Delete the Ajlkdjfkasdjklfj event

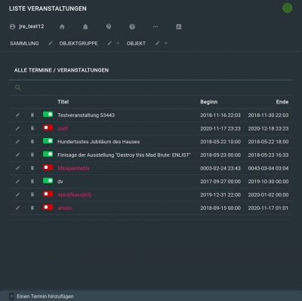pyautogui.click(x=32, y=195)
